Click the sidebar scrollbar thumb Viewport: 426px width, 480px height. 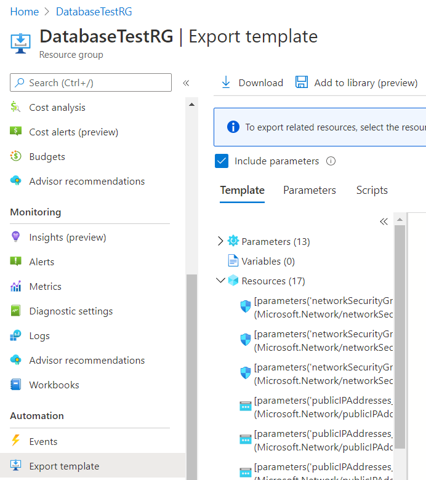pyautogui.click(x=191, y=377)
